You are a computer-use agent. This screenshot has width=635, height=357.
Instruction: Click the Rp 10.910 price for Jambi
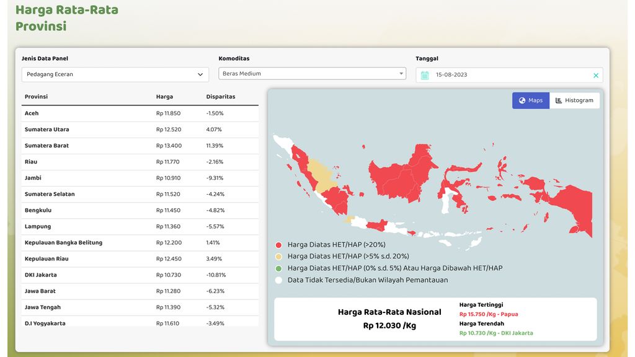pyautogui.click(x=169, y=178)
